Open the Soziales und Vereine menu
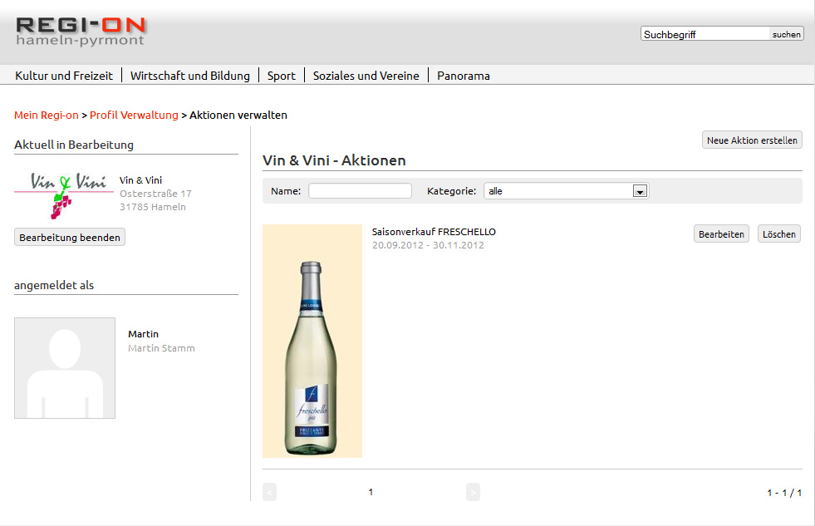Screen dimensions: 815x526 pyautogui.click(x=366, y=76)
